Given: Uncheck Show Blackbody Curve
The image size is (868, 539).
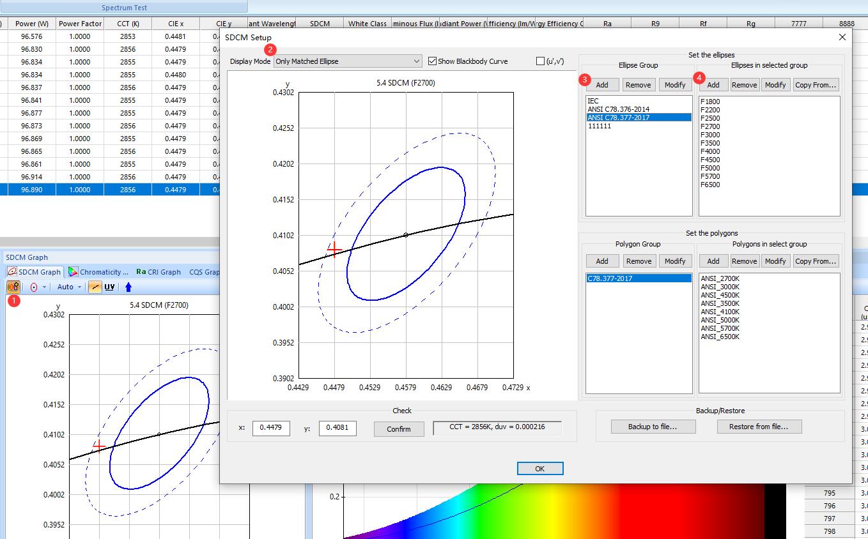Looking at the screenshot, I should [x=433, y=61].
